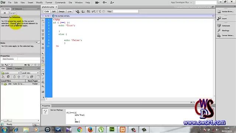The height and width of the screenshot is (133, 236).
Task: Click the Preview in browser globe icon
Action: coord(83,11)
